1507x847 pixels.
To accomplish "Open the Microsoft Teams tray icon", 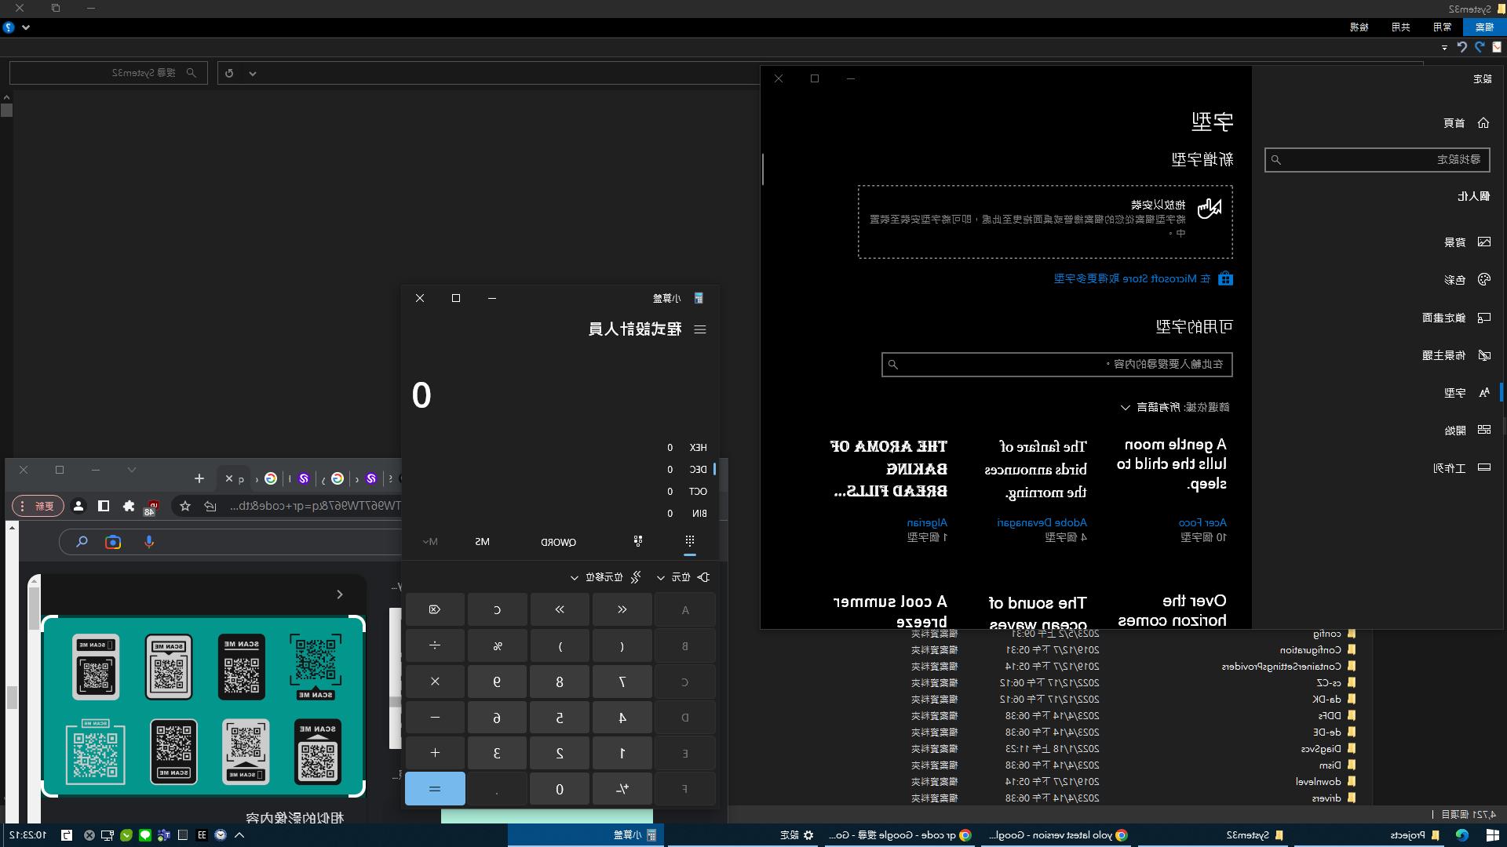I will [x=163, y=835].
